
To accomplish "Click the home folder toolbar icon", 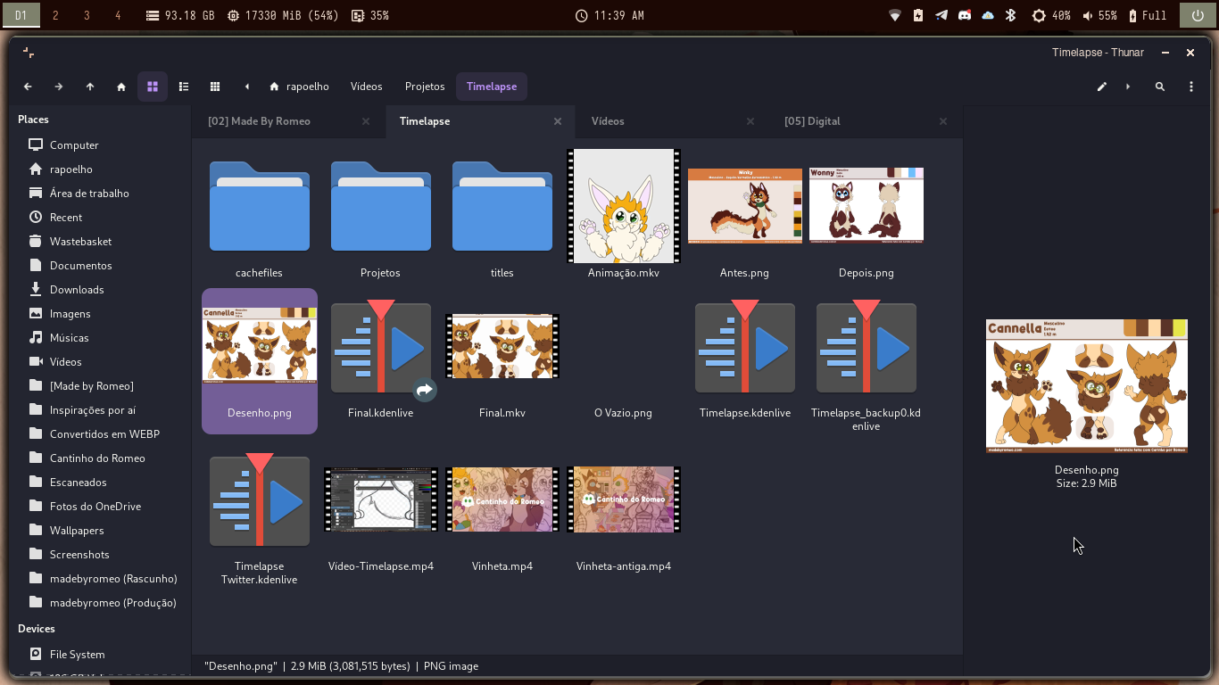I will point(121,87).
